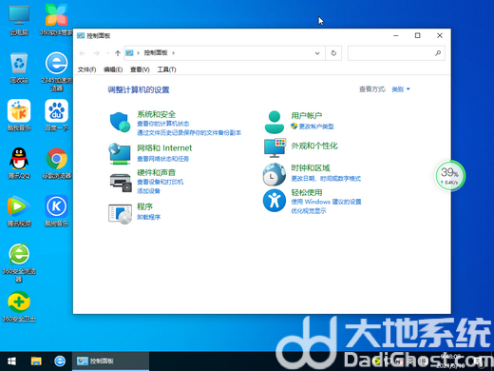Open 系统和安全 heading link
The width and height of the screenshot is (494, 371).
[156, 114]
